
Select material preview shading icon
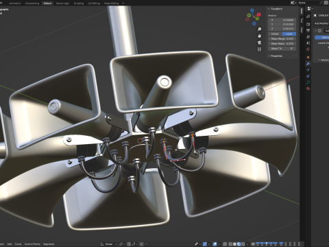[239, 244]
